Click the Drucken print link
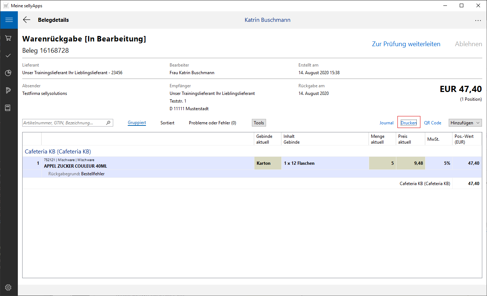Image resolution: width=487 pixels, height=296 pixels. click(409, 123)
